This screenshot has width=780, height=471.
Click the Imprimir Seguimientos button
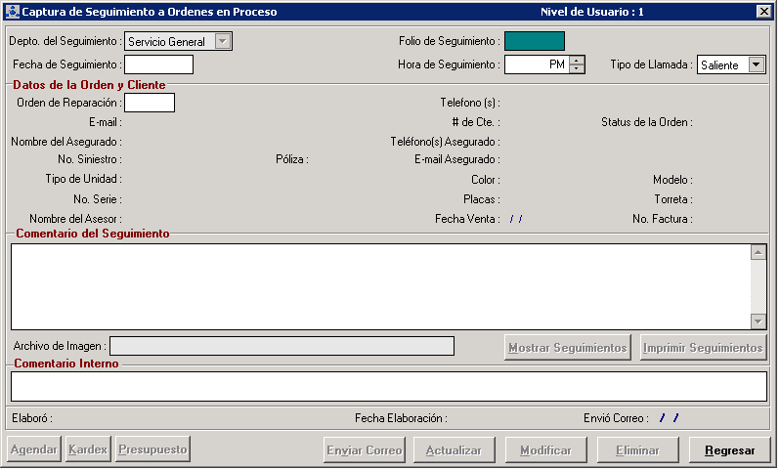(703, 348)
